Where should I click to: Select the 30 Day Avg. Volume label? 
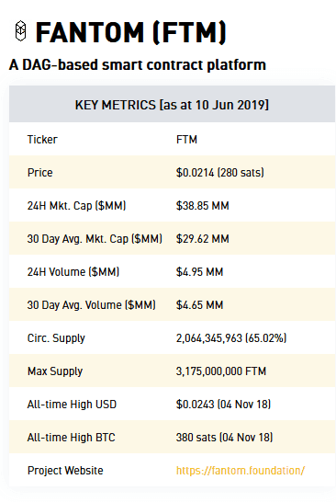click(x=92, y=305)
